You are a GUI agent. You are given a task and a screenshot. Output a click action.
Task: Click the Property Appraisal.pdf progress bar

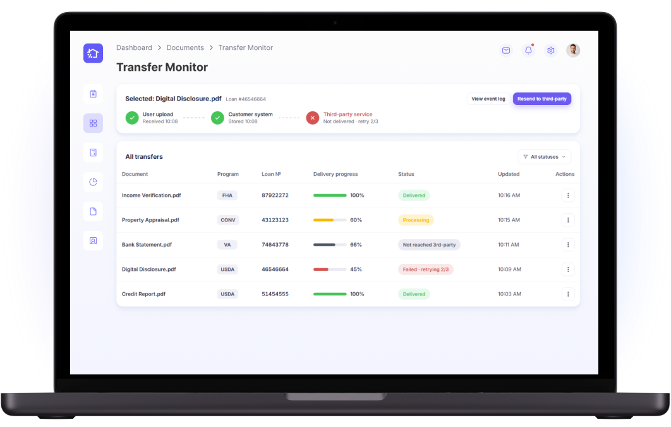330,220
